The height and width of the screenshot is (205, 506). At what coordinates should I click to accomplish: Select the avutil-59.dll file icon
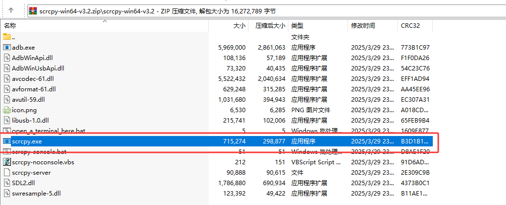point(7,99)
